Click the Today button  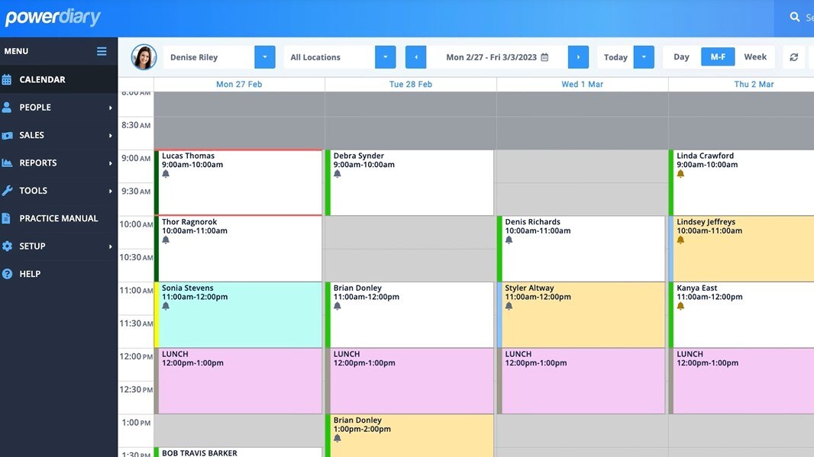(x=615, y=56)
